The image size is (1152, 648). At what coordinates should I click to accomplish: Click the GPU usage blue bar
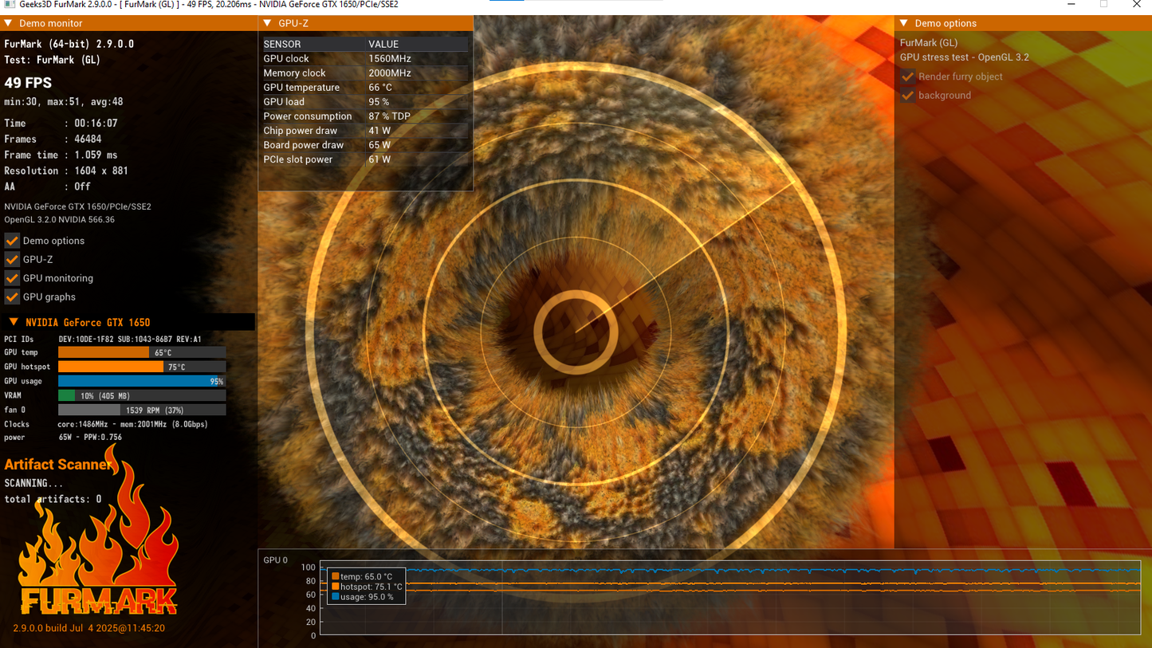[x=138, y=381]
